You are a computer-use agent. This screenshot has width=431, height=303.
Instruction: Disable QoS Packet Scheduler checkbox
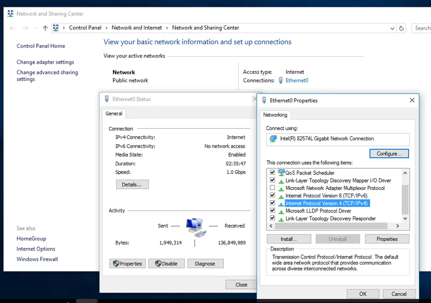272,172
